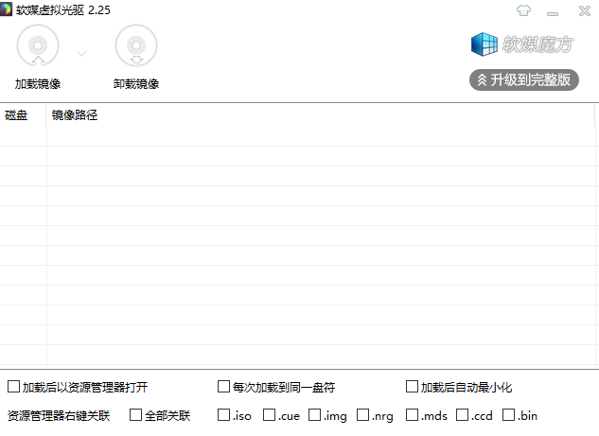599x436 pixels.
Task: Minimize the 软媒虚拟光驱 window
Action: (553, 14)
